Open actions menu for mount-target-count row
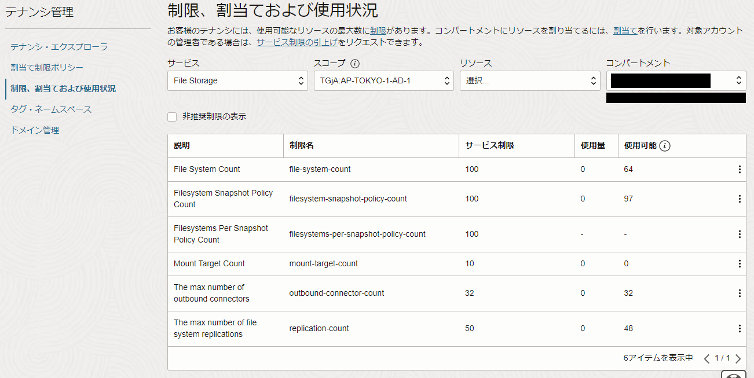Screen dimensions: 754x378 coord(740,263)
